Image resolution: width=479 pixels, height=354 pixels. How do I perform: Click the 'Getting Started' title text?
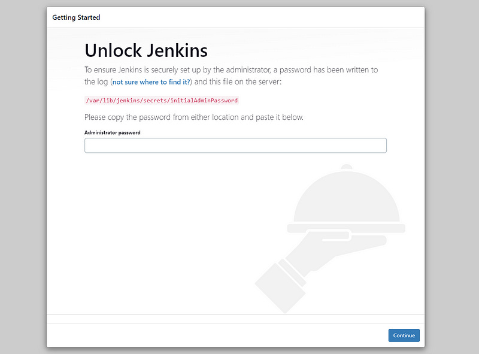(76, 17)
